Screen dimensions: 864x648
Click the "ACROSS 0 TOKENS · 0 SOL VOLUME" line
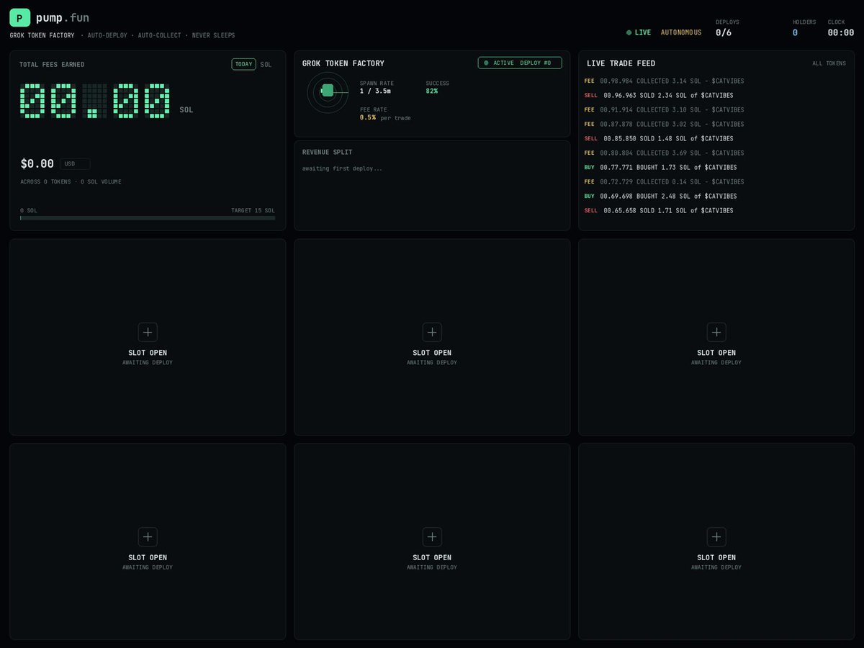[x=71, y=181]
